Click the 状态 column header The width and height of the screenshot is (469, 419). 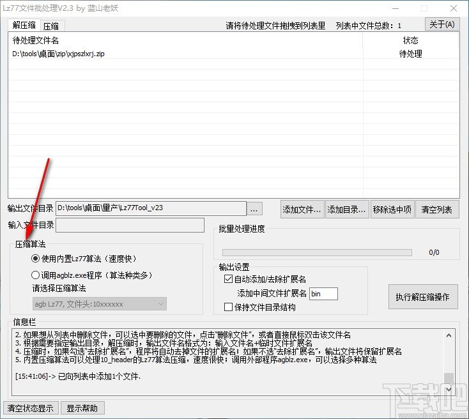[x=410, y=40]
